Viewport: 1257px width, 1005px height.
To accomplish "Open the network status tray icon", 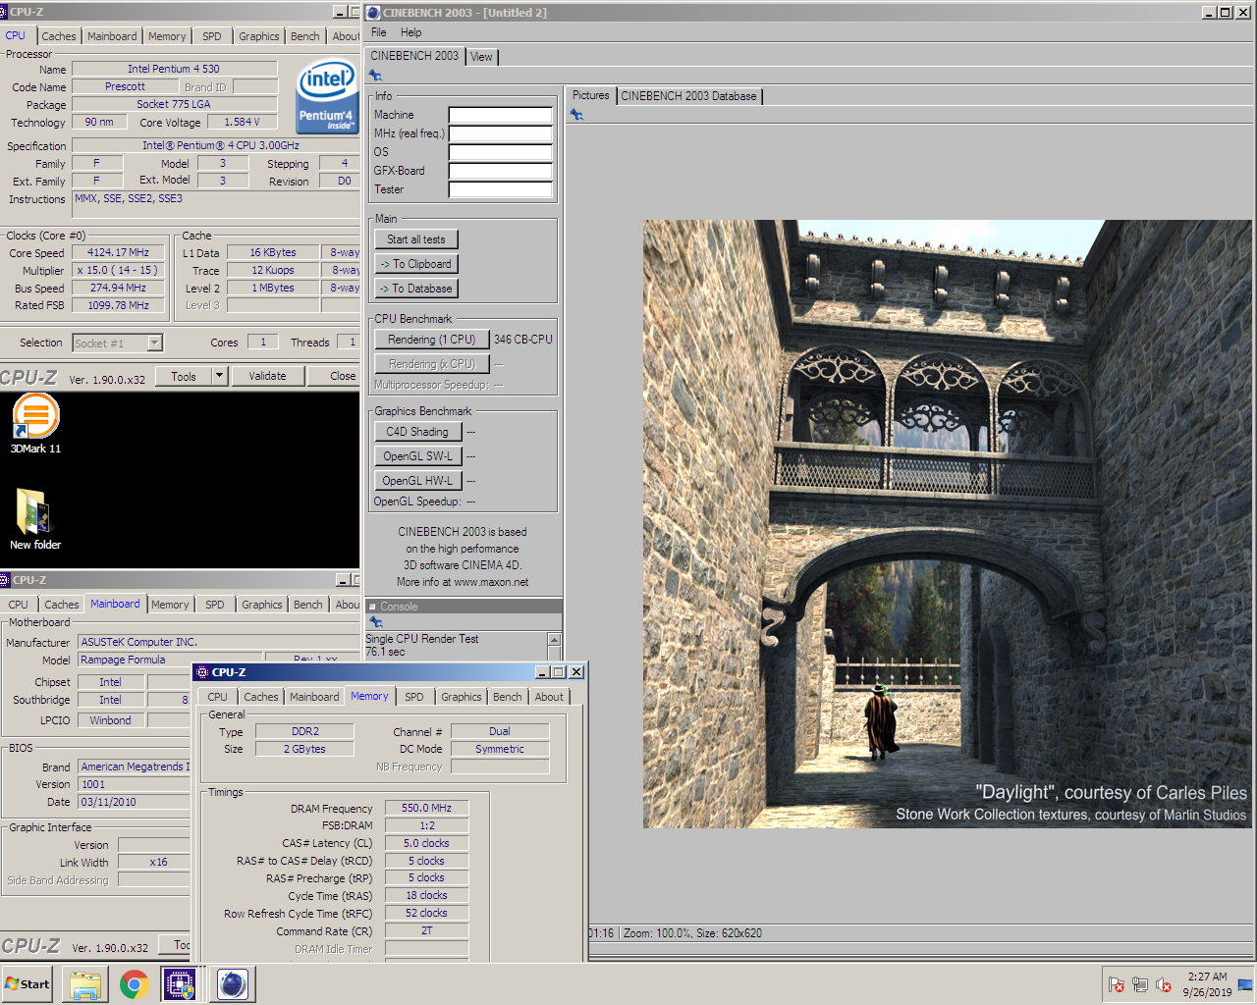I will point(1140,984).
